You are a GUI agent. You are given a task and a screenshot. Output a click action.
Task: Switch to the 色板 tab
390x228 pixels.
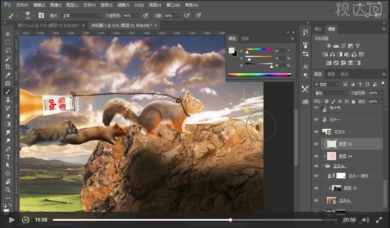pyautogui.click(x=245, y=39)
